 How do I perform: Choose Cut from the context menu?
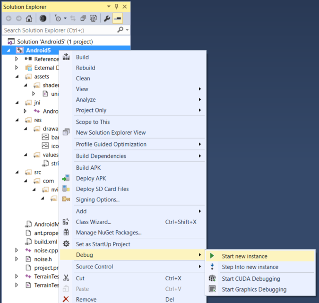133,278
